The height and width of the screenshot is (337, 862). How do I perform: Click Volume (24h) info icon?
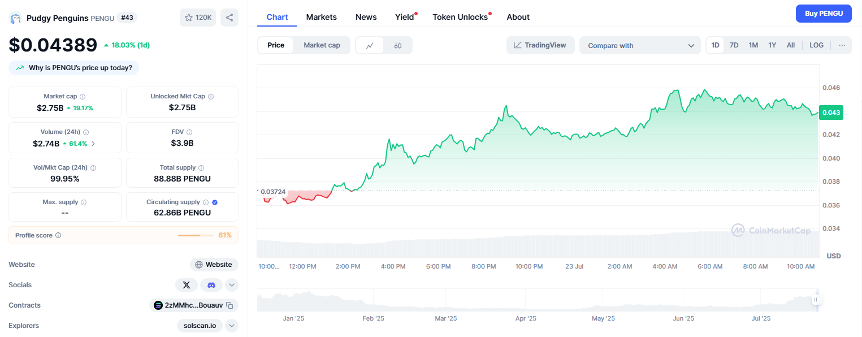[x=86, y=132]
